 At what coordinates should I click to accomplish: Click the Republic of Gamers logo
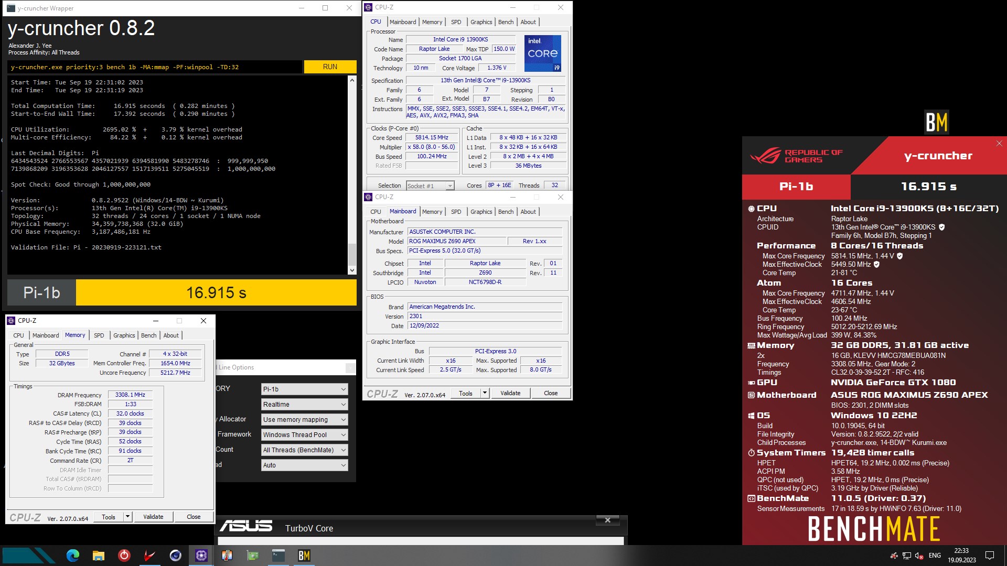[796, 156]
